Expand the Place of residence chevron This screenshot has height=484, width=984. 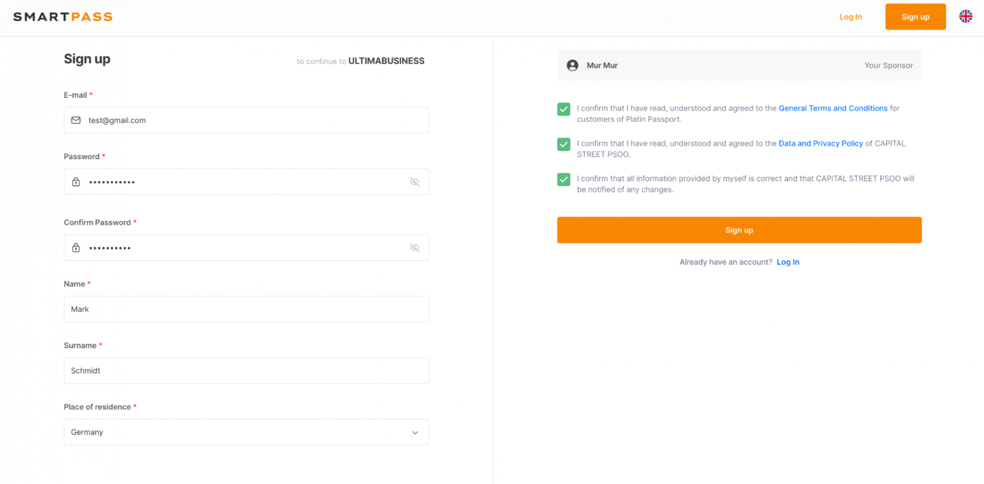coord(415,433)
